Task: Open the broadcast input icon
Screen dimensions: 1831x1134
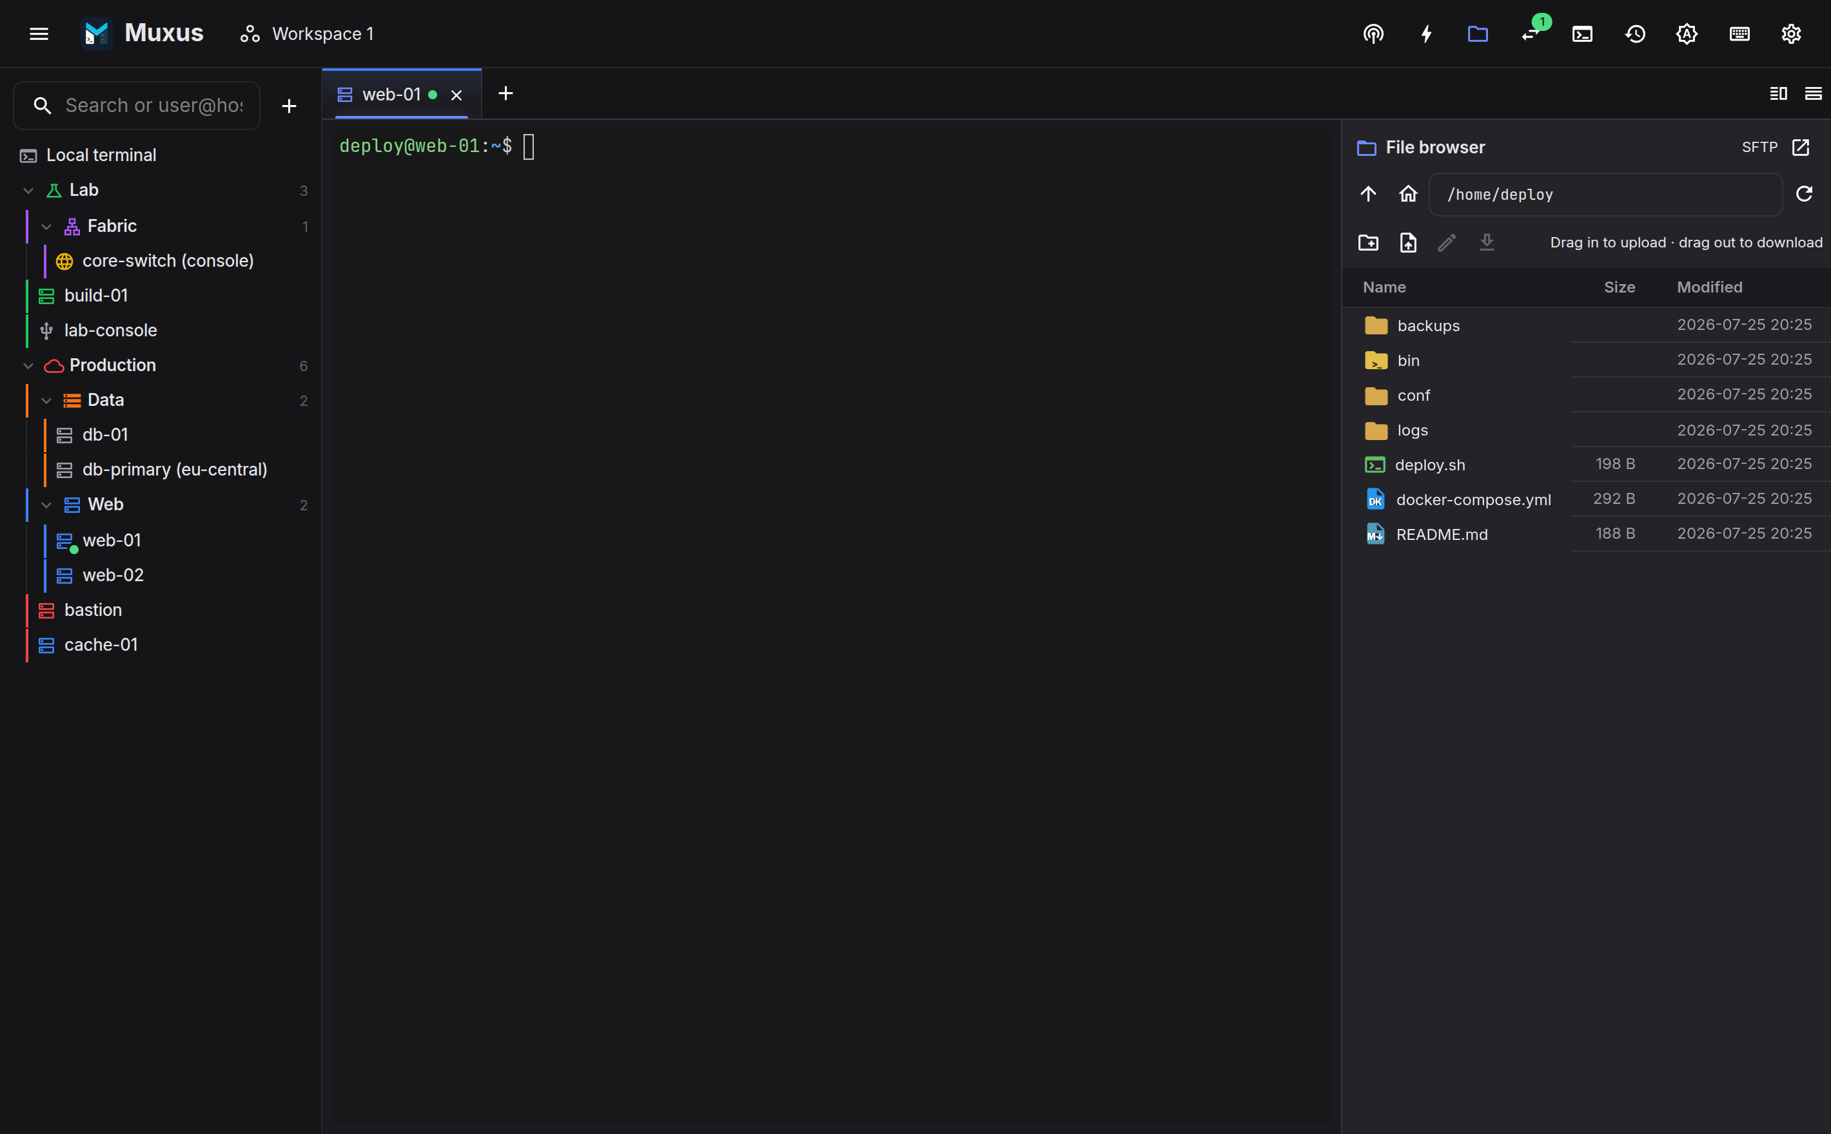Action: point(1373,34)
